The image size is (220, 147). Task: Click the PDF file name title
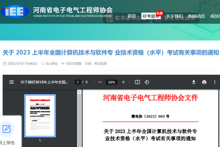[x=44, y=82]
